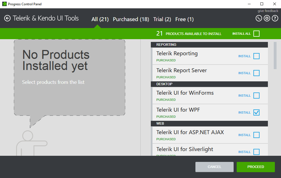This screenshot has width=281, height=178.
Task: View the Trial products tab
Action: point(162,19)
